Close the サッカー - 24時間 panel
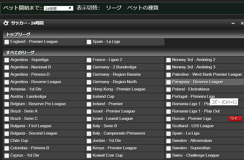This screenshot has height=160, width=244. click(x=242, y=23)
